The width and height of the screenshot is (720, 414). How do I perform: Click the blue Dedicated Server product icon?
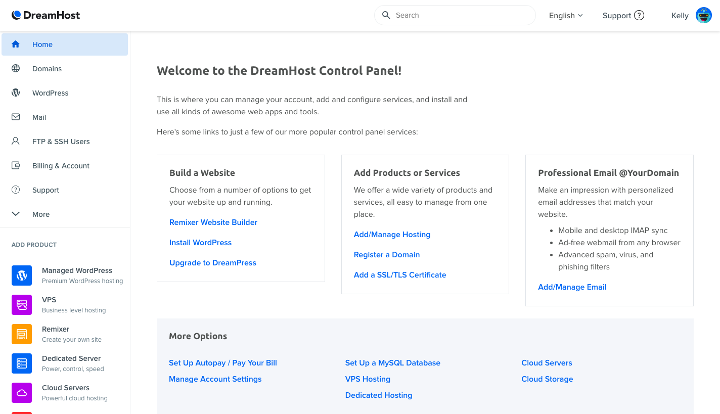point(22,363)
